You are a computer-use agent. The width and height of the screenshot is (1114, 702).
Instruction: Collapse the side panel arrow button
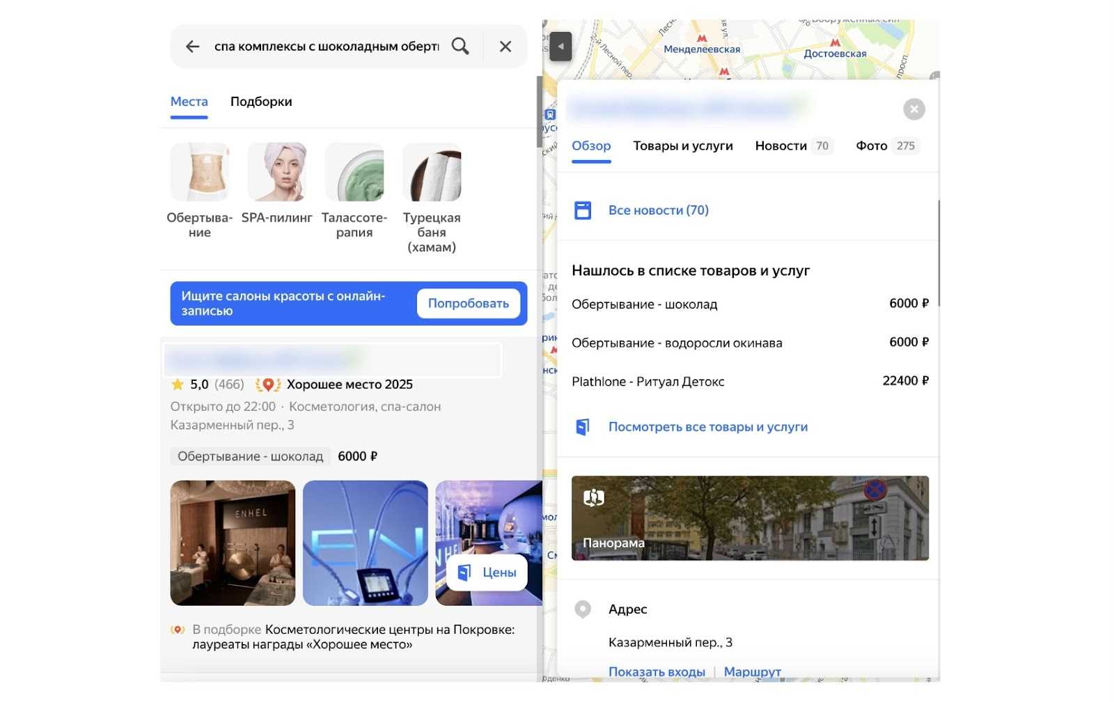pyautogui.click(x=560, y=47)
